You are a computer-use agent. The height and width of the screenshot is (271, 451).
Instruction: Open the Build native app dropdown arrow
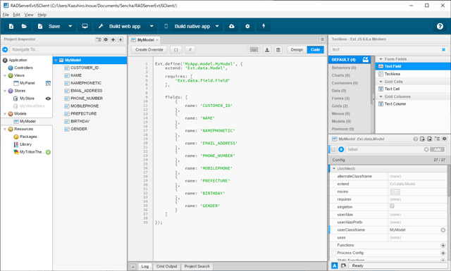[217, 26]
